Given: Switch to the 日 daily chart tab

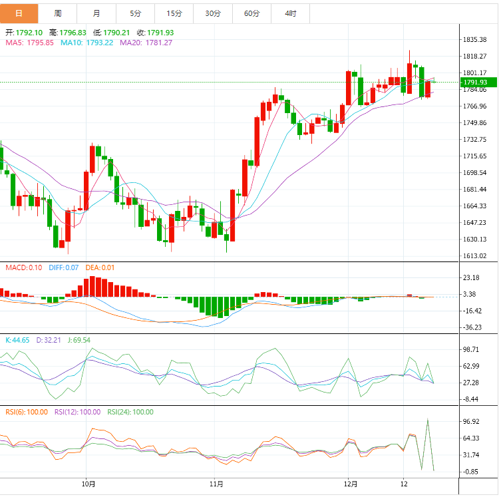Looking at the screenshot, I should pos(19,13).
